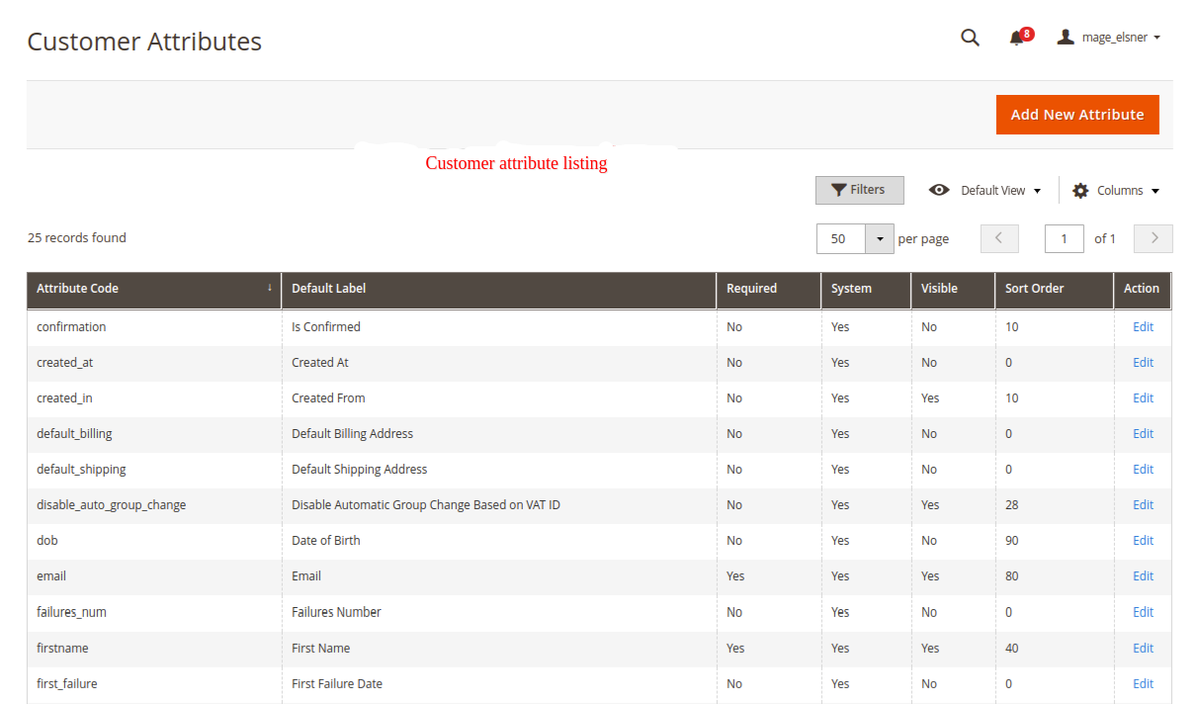Sort by Sort Order column header

1033,289
